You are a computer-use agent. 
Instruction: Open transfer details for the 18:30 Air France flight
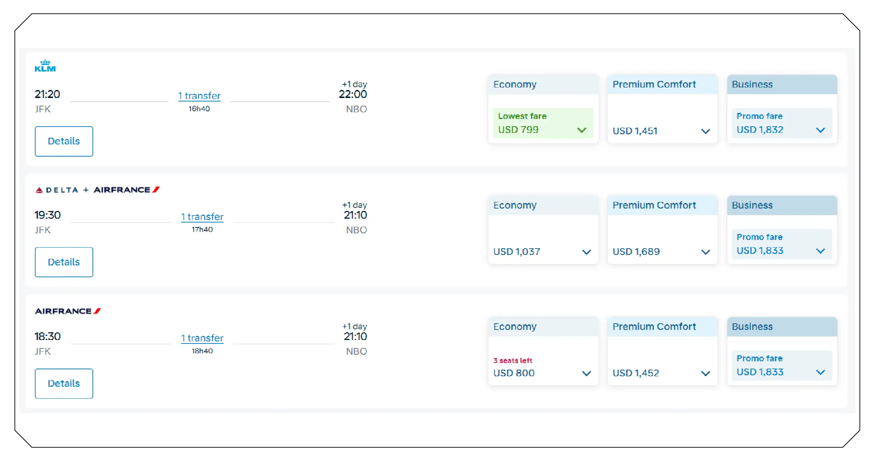tap(202, 338)
